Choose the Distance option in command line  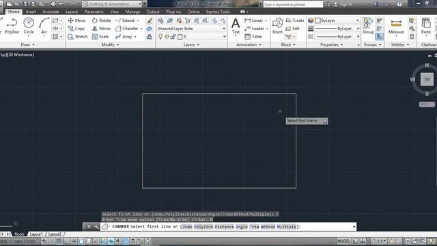(224, 227)
